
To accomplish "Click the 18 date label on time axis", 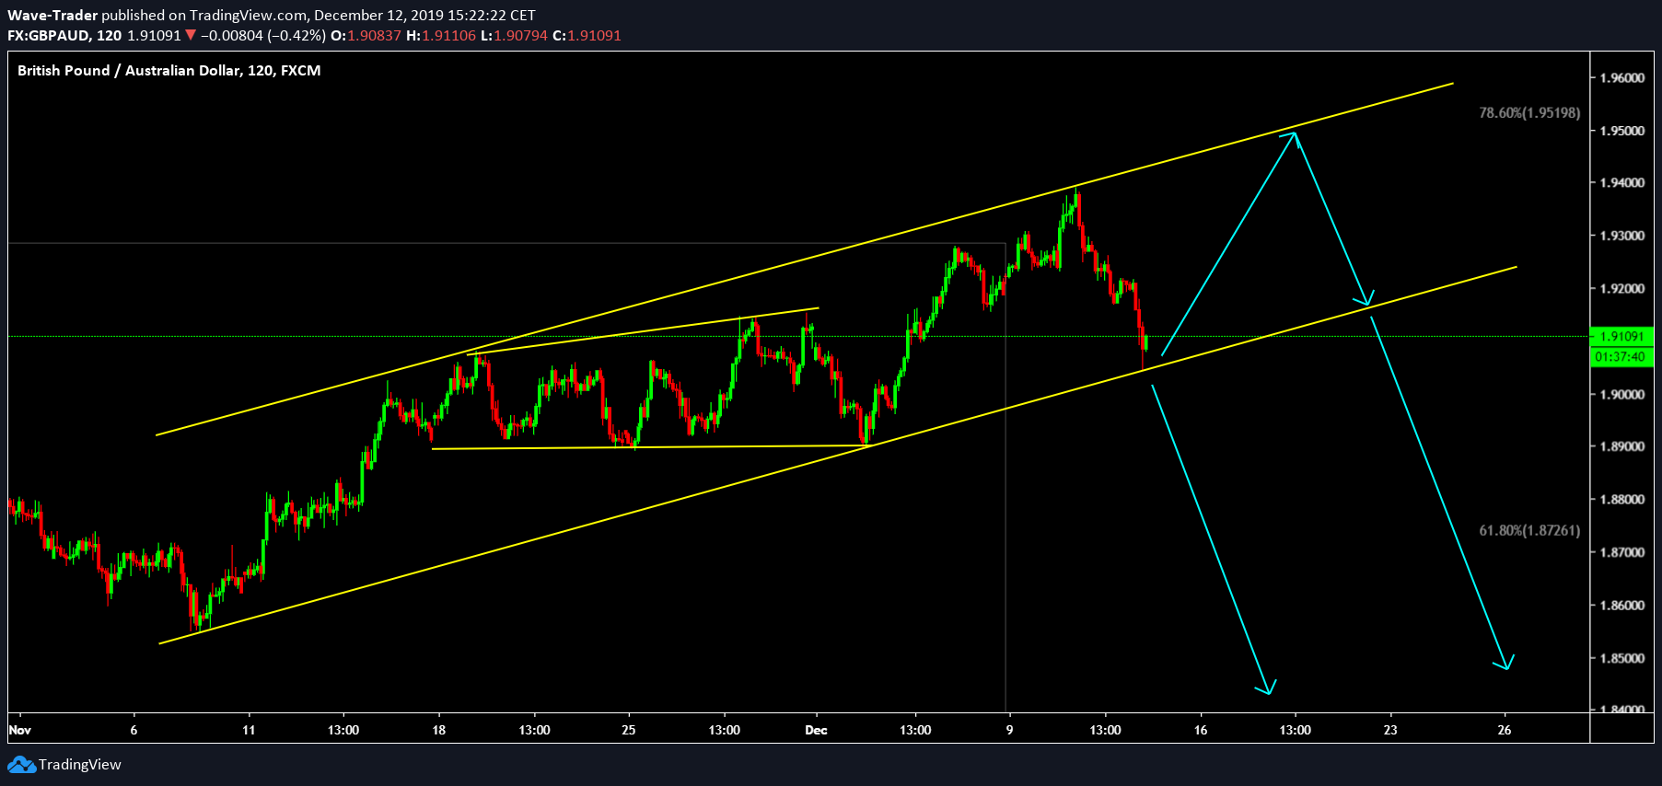I will 439,730.
